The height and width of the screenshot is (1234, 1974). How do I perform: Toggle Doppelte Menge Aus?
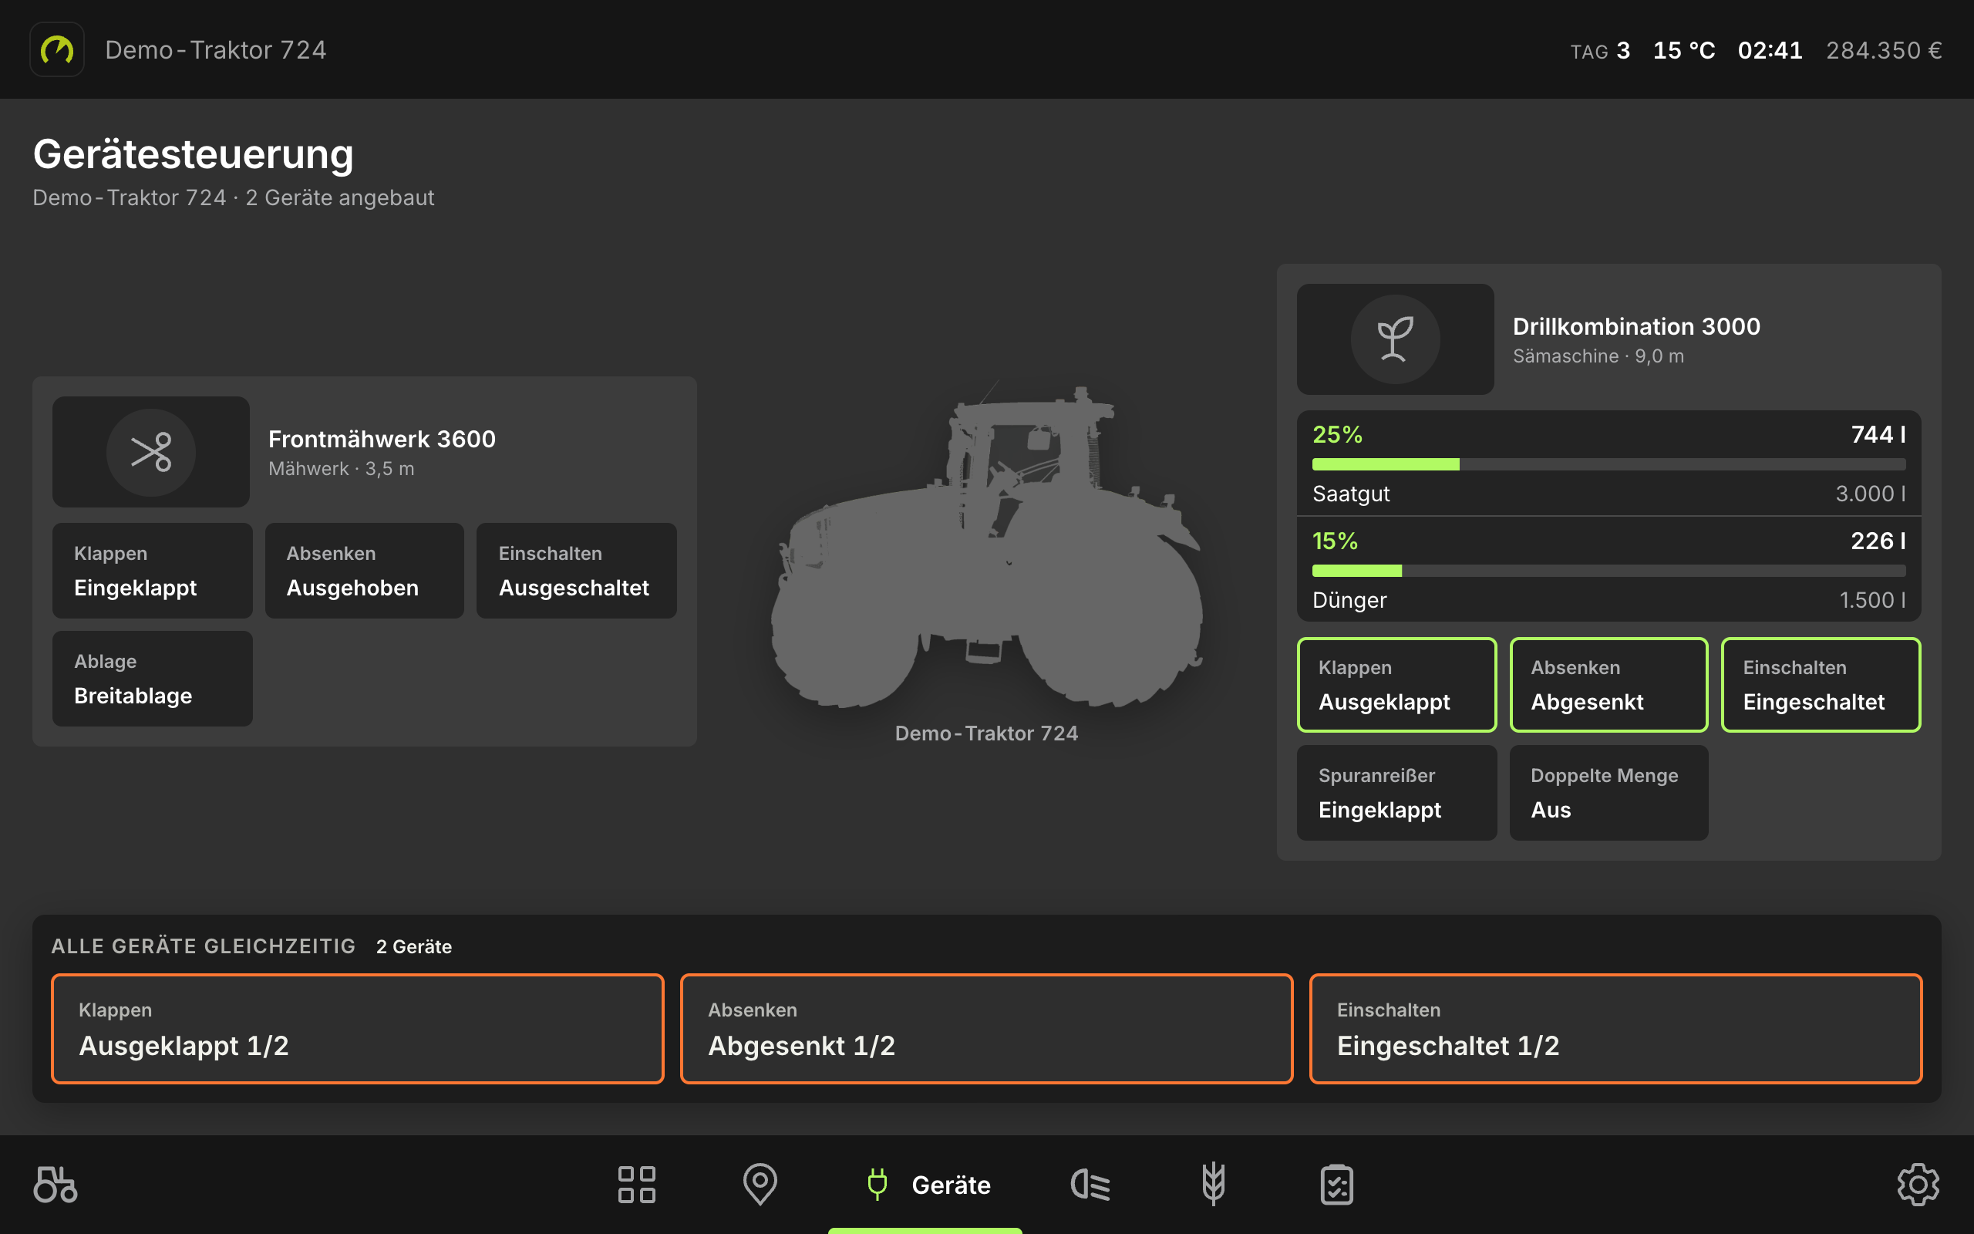[x=1609, y=793]
